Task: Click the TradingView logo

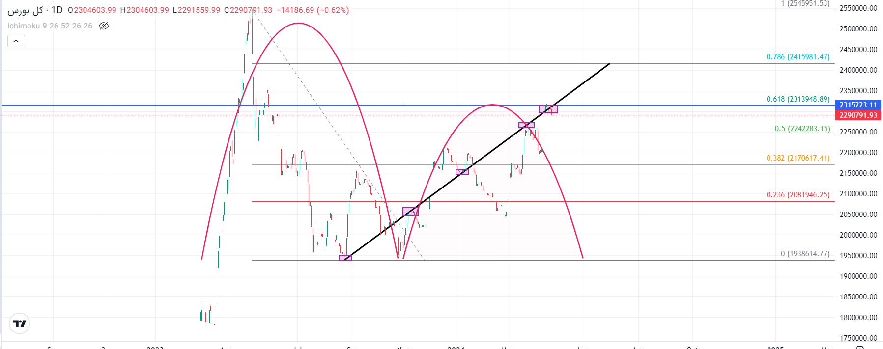Action: [20, 323]
